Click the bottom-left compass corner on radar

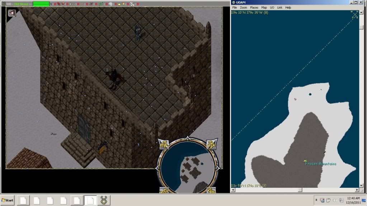pyautogui.click(x=164, y=190)
